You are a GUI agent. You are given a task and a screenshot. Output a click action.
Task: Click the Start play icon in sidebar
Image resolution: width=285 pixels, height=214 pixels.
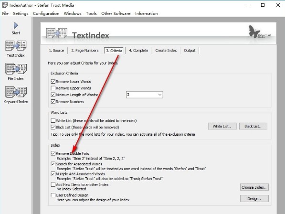[16, 25]
